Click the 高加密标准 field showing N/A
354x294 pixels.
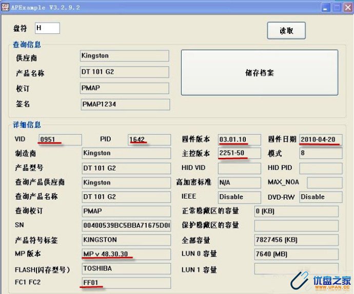pyautogui.click(x=240, y=183)
